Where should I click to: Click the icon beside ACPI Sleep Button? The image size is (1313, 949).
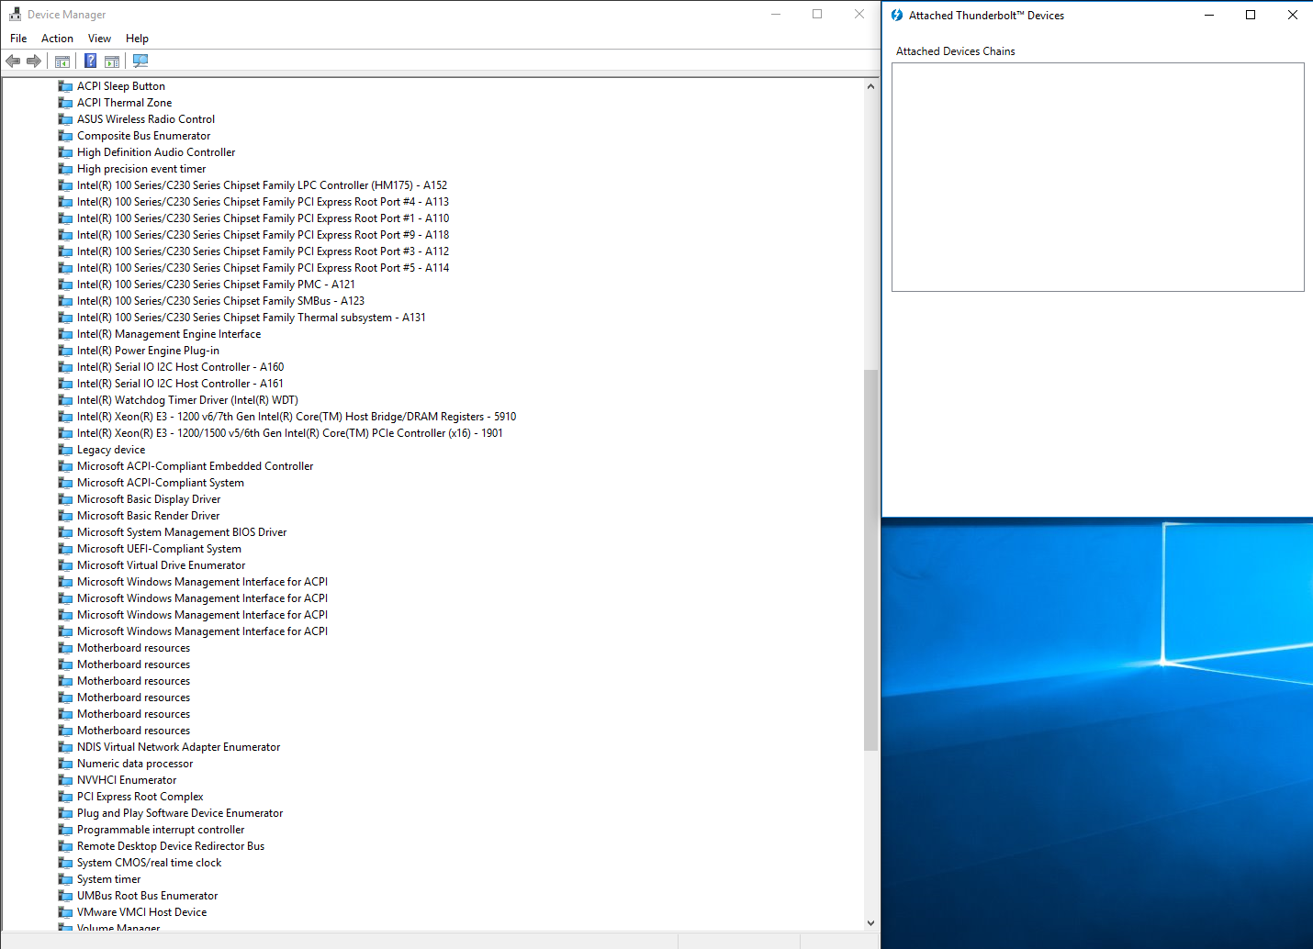pos(65,86)
